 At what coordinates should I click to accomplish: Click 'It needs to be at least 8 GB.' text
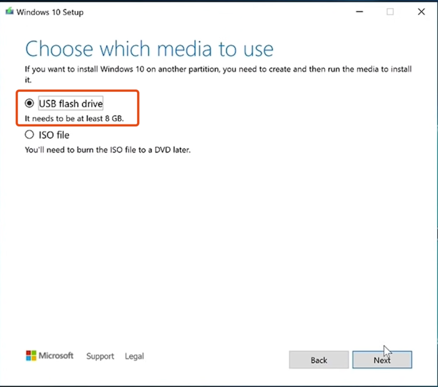[74, 119]
